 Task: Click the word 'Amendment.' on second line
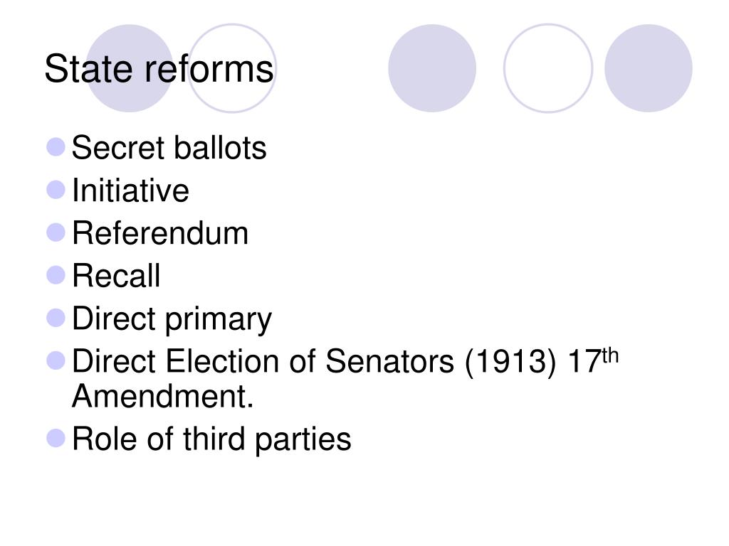tap(163, 396)
